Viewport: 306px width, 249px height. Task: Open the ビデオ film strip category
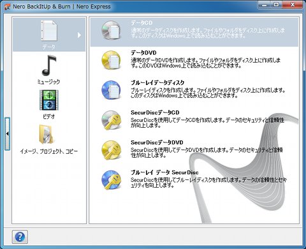[49, 100]
